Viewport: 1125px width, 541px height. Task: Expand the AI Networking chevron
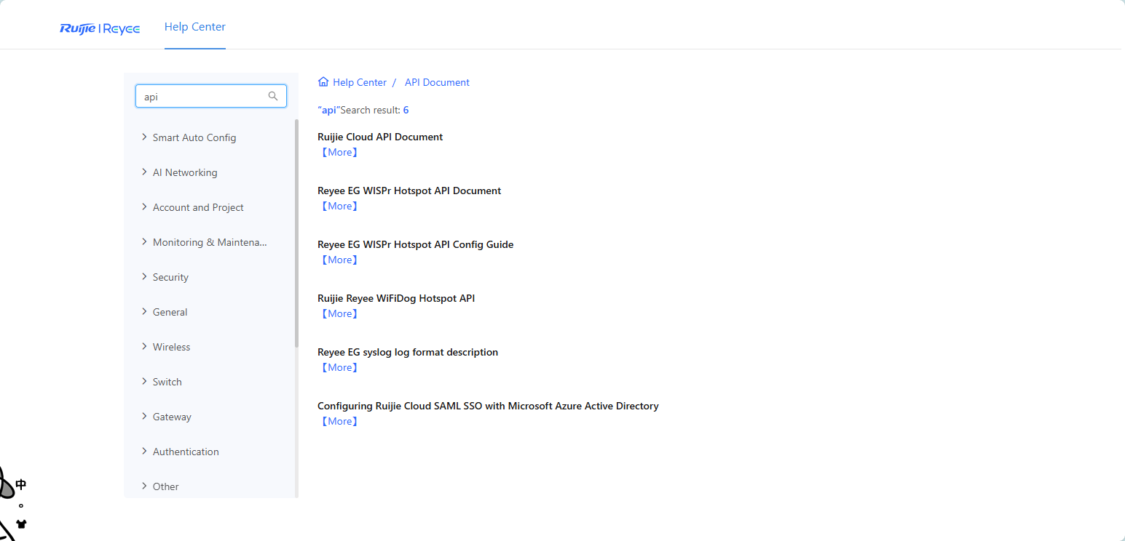[144, 172]
